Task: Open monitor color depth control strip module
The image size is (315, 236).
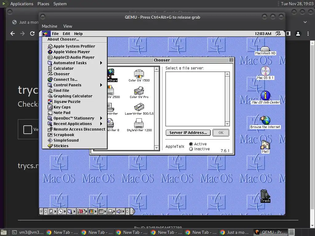Action: (93, 211)
